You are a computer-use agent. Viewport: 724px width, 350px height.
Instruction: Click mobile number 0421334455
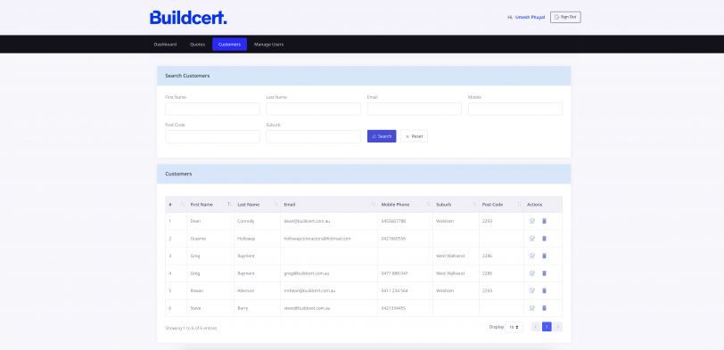point(393,308)
